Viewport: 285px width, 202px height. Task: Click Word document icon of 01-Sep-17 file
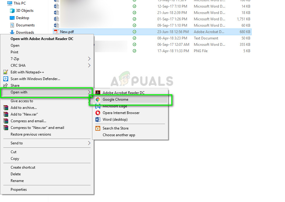[56, 19]
